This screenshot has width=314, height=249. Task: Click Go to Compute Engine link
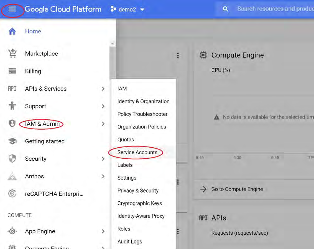[x=237, y=189]
